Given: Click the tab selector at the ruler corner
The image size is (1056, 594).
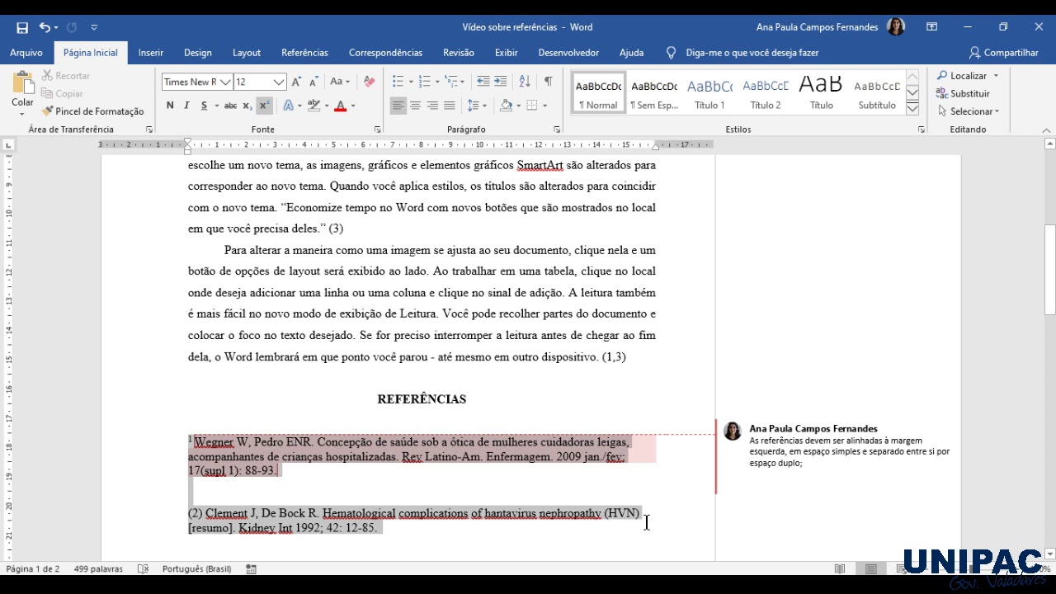Looking at the screenshot, I should [x=9, y=145].
